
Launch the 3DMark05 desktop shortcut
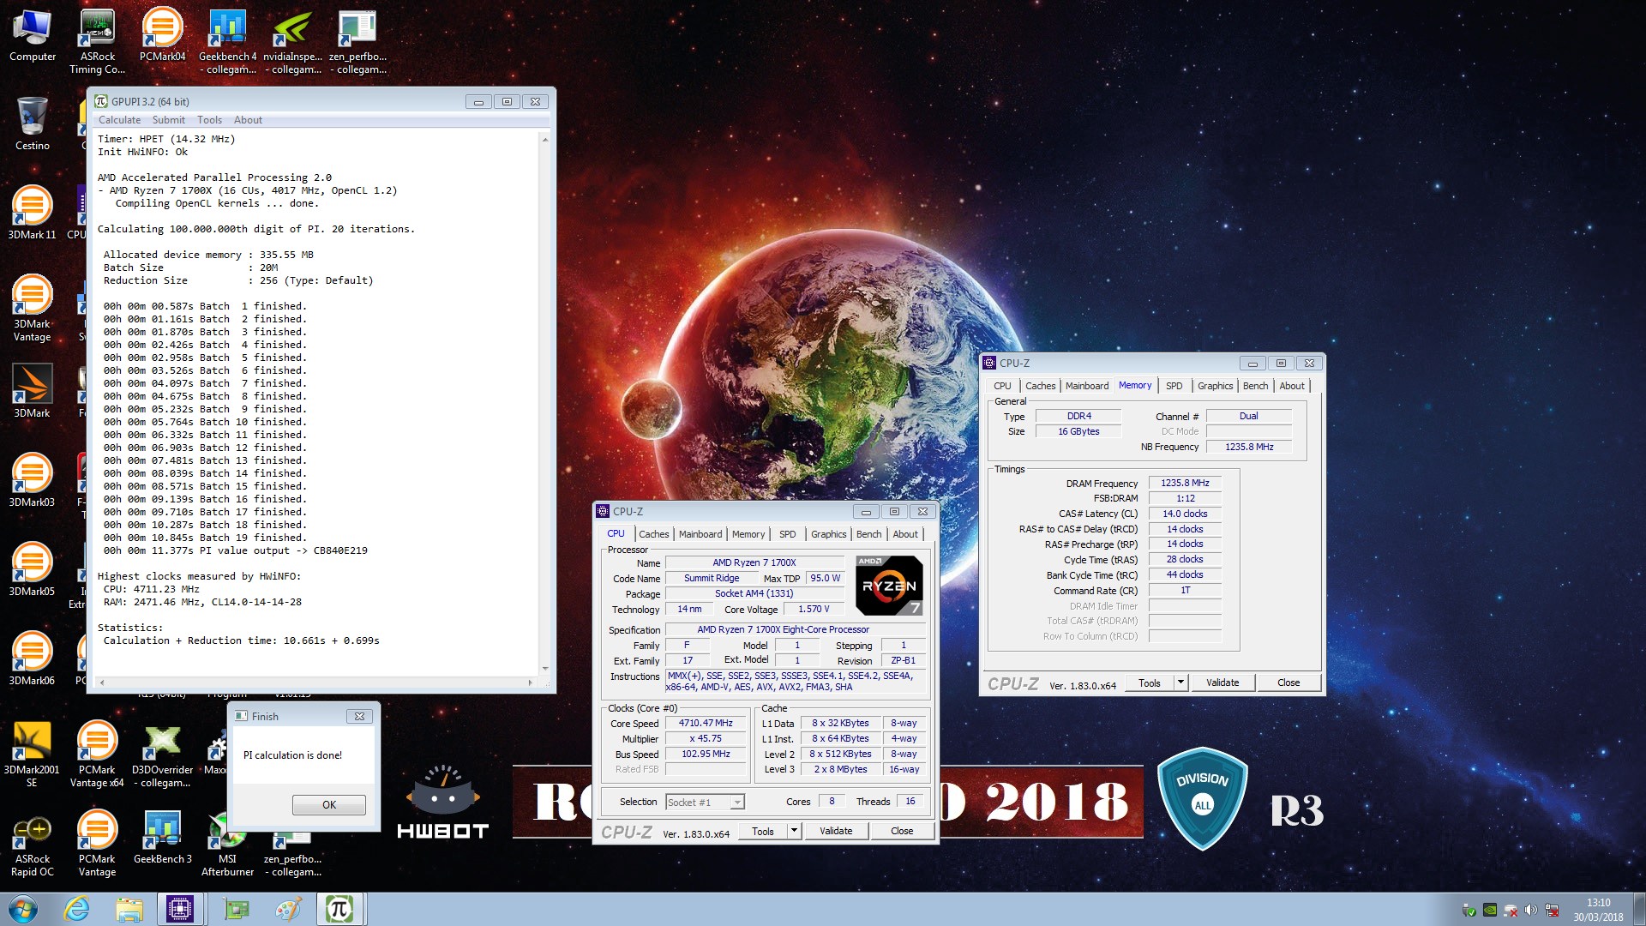[33, 569]
